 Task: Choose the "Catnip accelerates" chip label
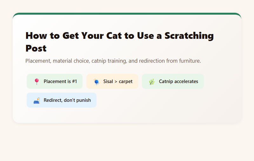(178, 81)
